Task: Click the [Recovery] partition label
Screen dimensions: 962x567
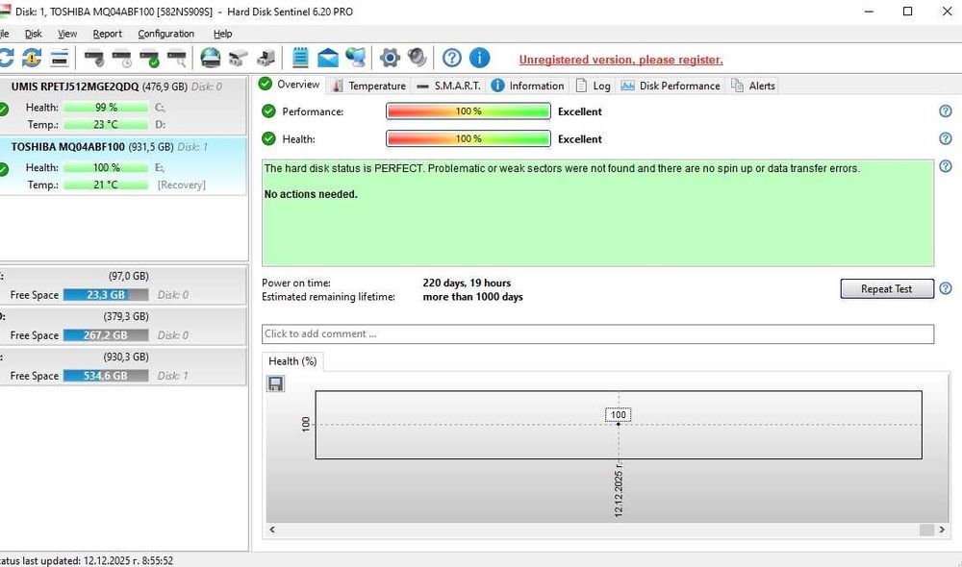Action: 182,185
